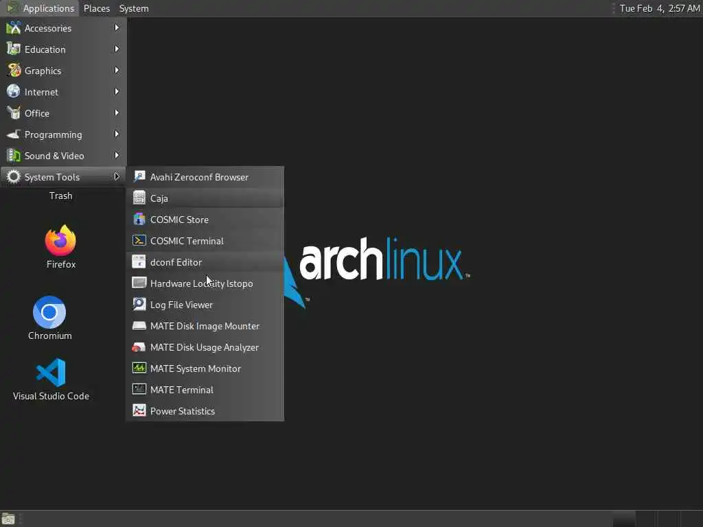Open Power Statistics icon
The height and width of the screenshot is (527, 703).
coord(139,411)
